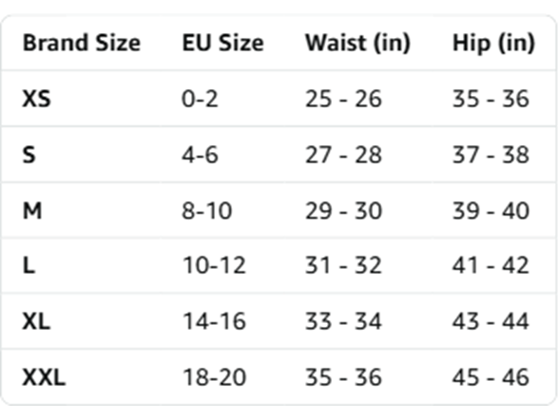Click EU size 8-10 cell
This screenshot has width=559, height=419.
point(207,211)
